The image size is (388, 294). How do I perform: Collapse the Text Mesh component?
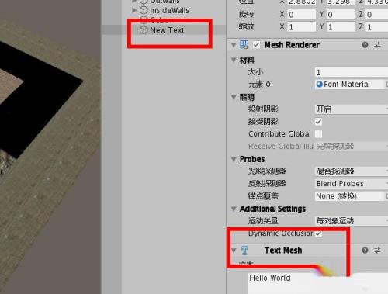click(x=234, y=251)
